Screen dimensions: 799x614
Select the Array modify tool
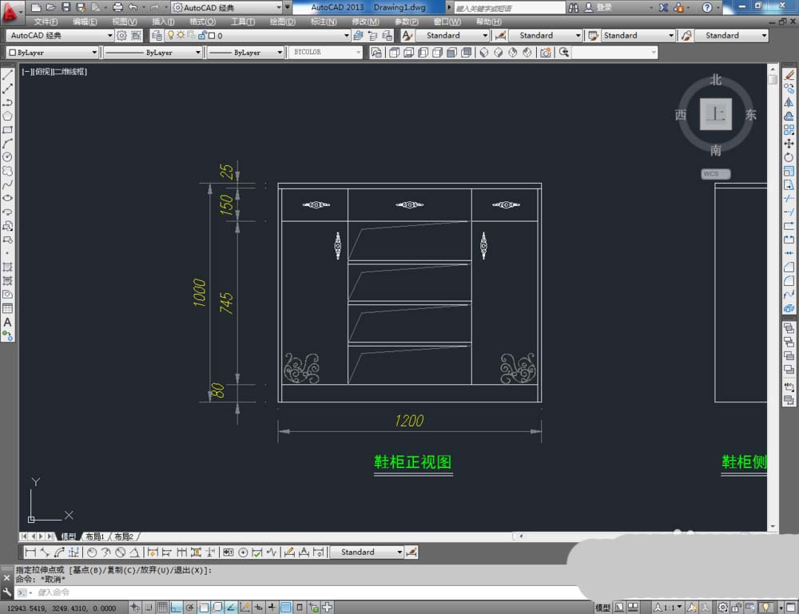(x=789, y=130)
